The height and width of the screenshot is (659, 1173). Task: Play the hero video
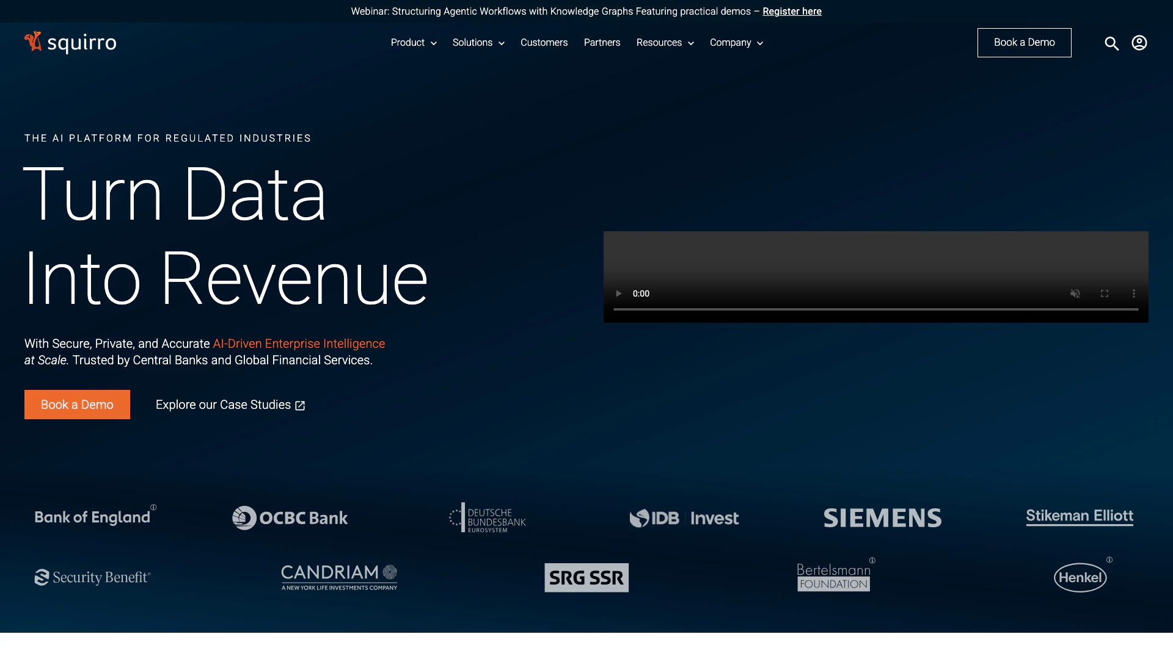tap(618, 293)
